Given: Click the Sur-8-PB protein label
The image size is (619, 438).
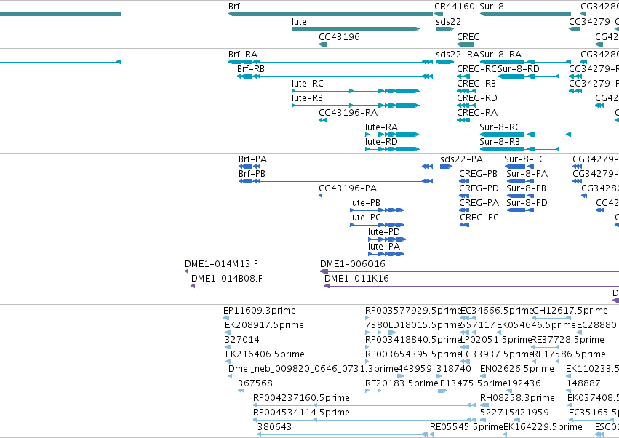Looking at the screenshot, I should point(526,188).
